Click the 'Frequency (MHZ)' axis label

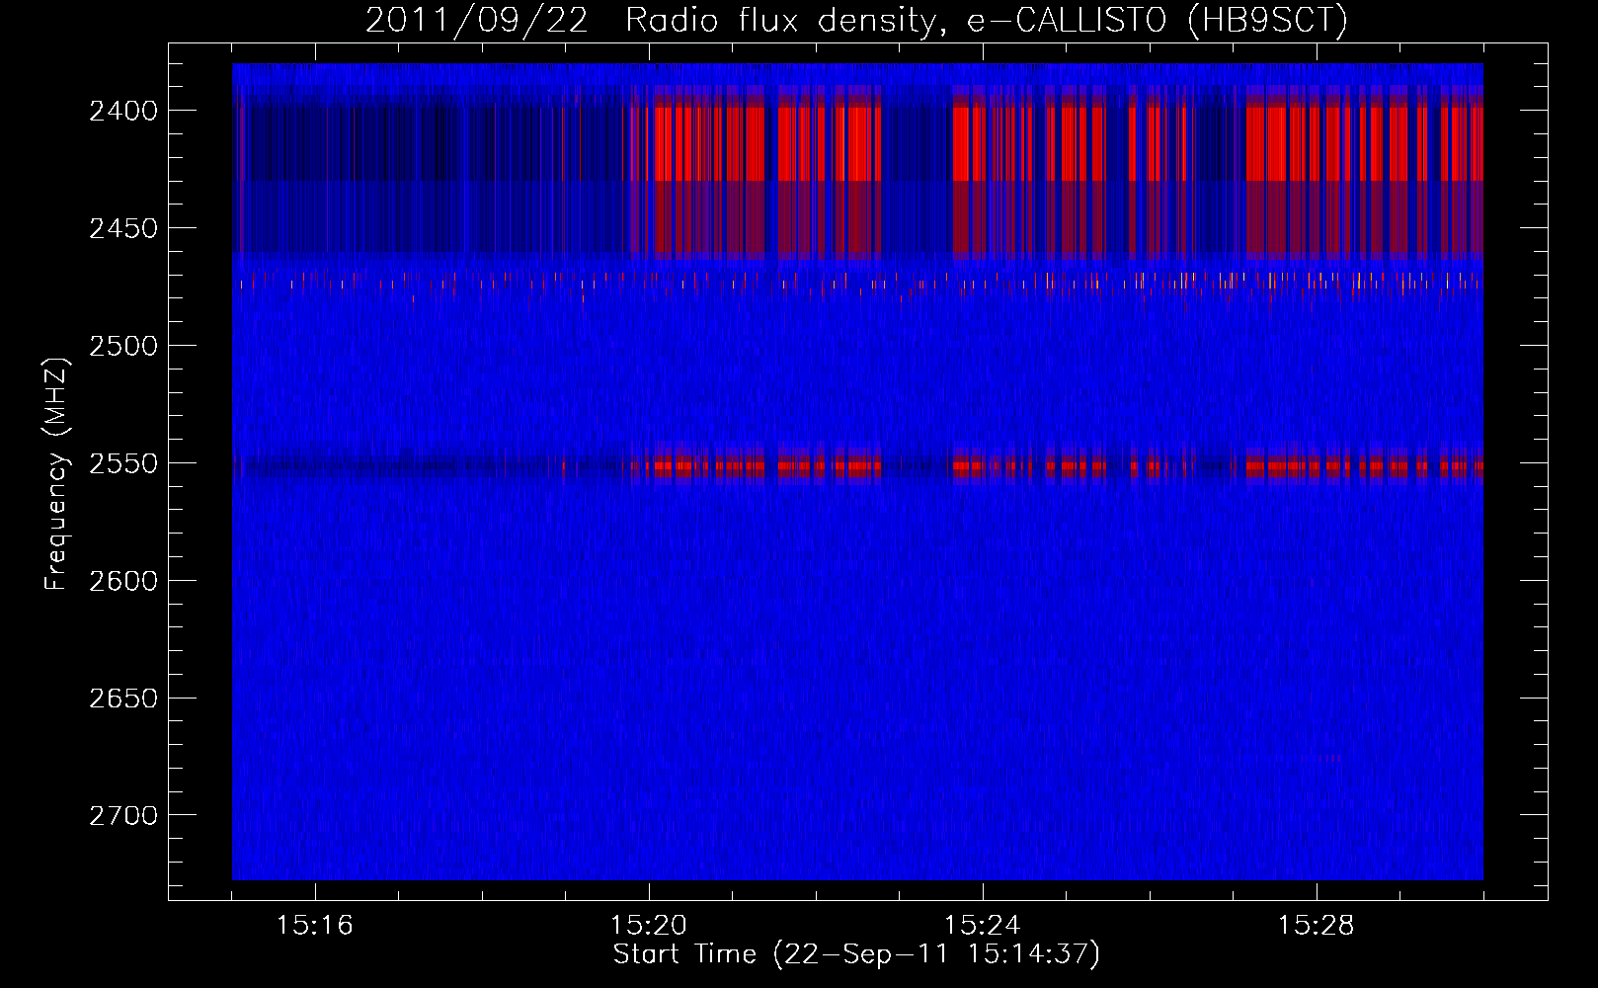[x=57, y=474]
